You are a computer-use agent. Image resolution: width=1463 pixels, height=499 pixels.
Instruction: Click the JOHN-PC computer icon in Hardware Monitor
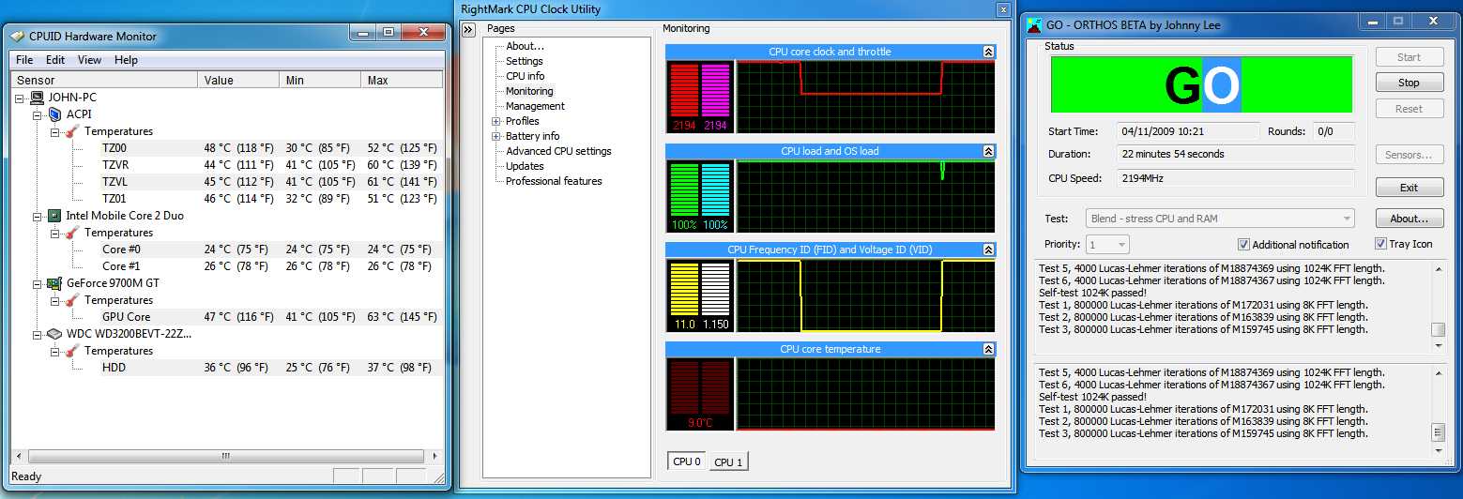[x=37, y=98]
